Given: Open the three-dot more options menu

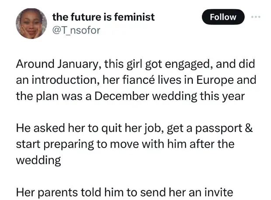Looking at the screenshot, I should (255, 17).
